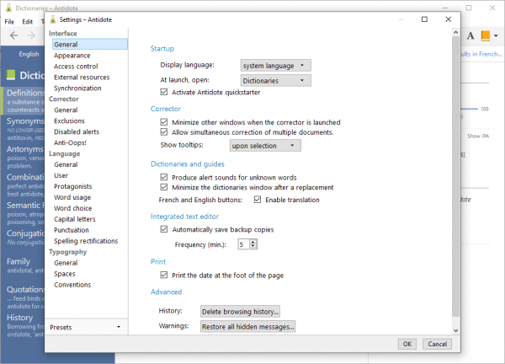Toggle Enable translation checkbox

click(258, 200)
